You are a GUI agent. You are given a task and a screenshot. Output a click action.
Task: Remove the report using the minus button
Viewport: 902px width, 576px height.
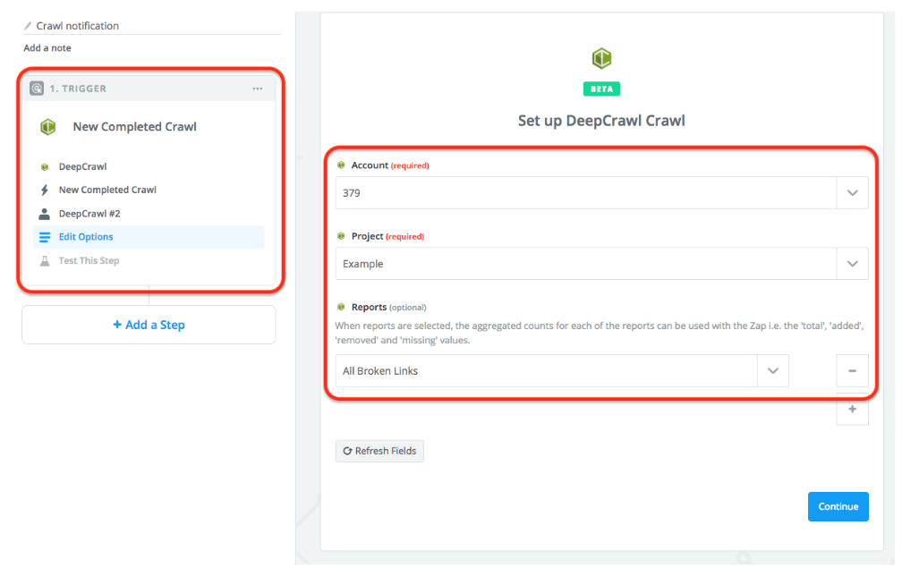click(852, 370)
